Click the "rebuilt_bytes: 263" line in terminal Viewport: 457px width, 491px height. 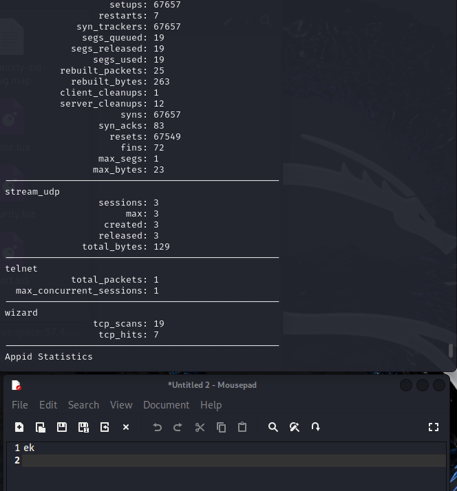[120, 82]
